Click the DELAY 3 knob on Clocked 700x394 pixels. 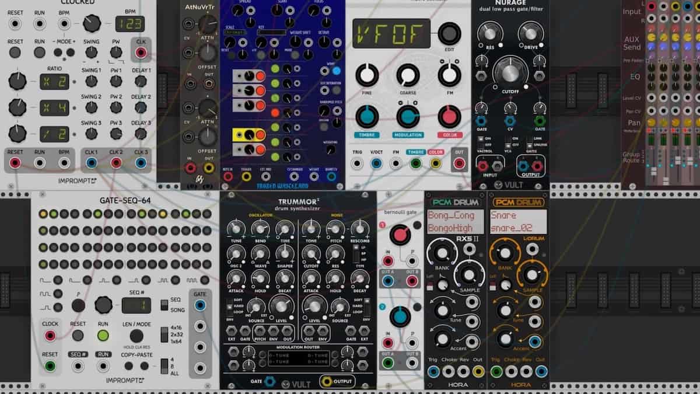(x=141, y=134)
